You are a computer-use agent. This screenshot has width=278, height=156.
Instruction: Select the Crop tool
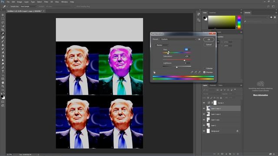tap(3, 30)
